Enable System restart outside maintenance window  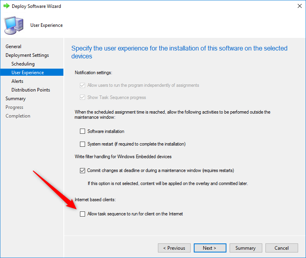(x=82, y=144)
